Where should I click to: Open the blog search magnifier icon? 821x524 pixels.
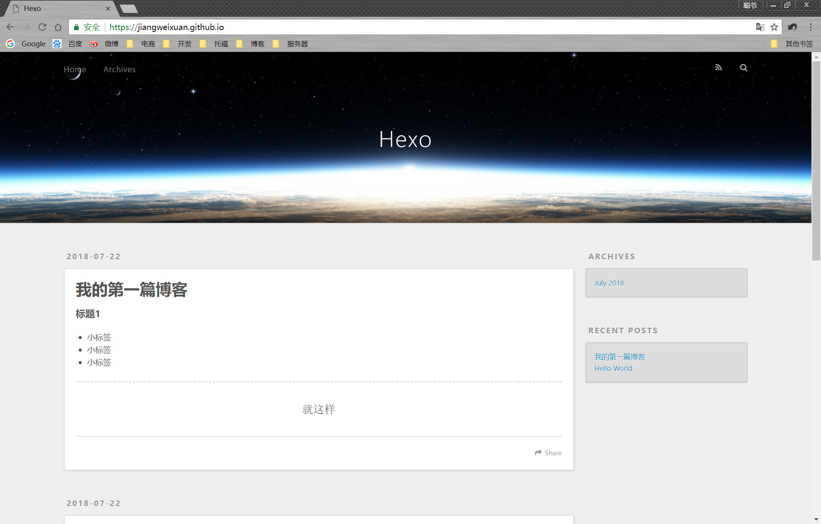(743, 68)
